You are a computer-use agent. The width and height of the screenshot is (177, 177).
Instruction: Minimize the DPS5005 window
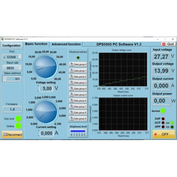(x=158, y=39)
